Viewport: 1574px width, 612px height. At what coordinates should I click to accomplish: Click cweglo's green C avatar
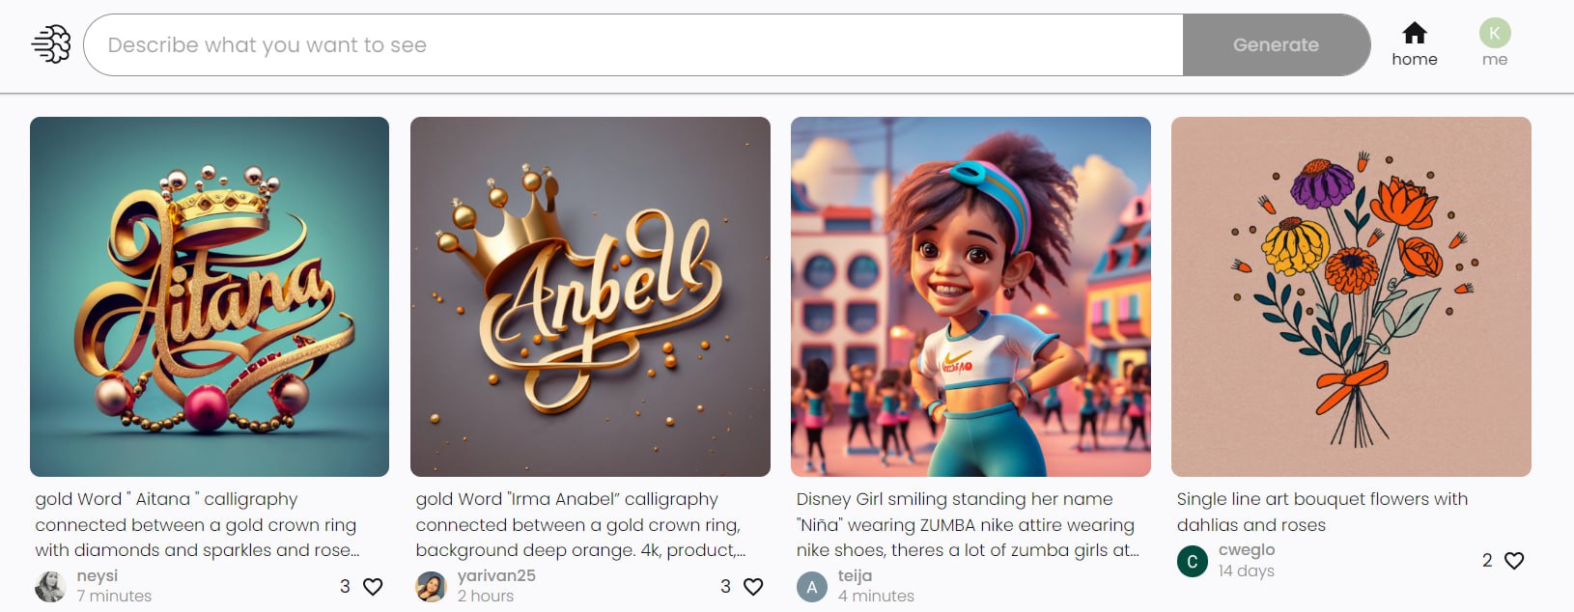[1192, 561]
